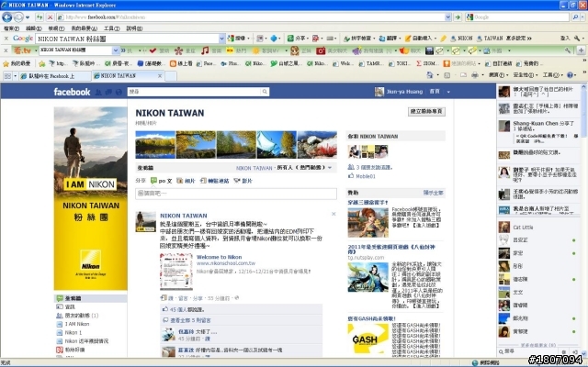This screenshot has width=588, height=367.
Task: Click the floppy disk save icon in 看.tv toolbar
Action: 429,50
